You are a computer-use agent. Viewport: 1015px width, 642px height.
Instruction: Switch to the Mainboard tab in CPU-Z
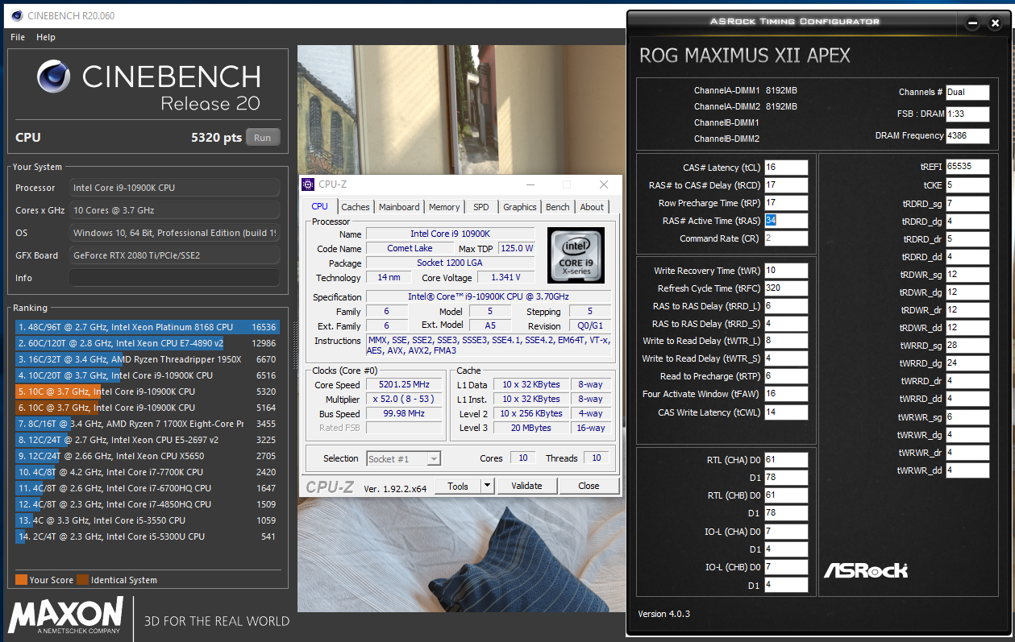[399, 207]
